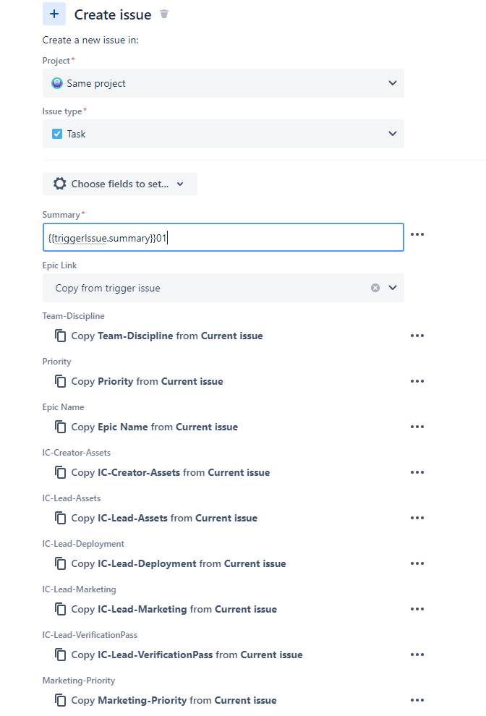486x716 pixels.
Task: Open more options for IC-Lead-Deployment
Action: coord(417,563)
